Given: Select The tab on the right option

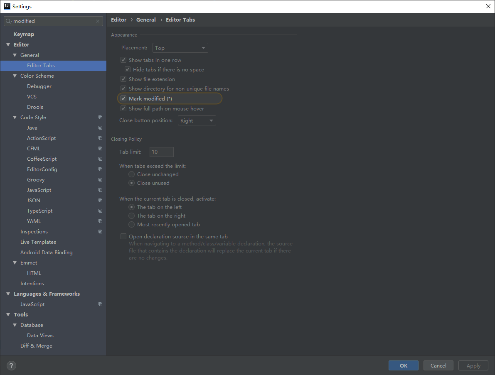Looking at the screenshot, I should [x=132, y=216].
